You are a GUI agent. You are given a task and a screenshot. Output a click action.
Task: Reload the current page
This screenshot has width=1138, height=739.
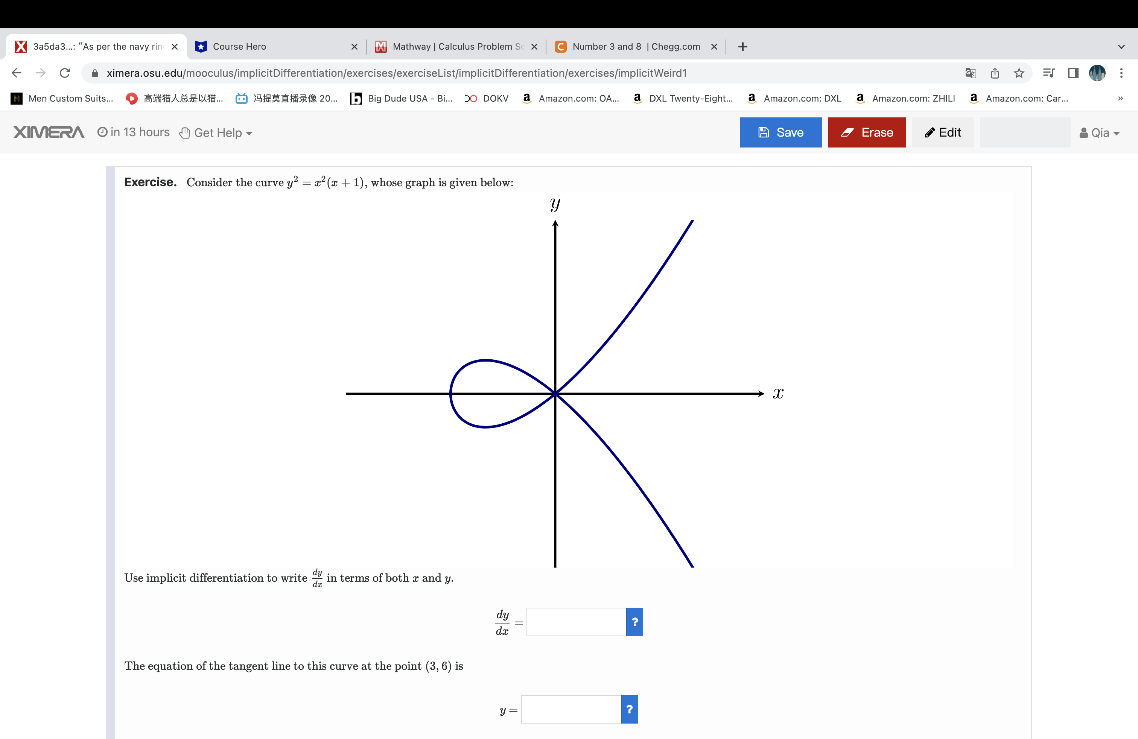coord(65,73)
